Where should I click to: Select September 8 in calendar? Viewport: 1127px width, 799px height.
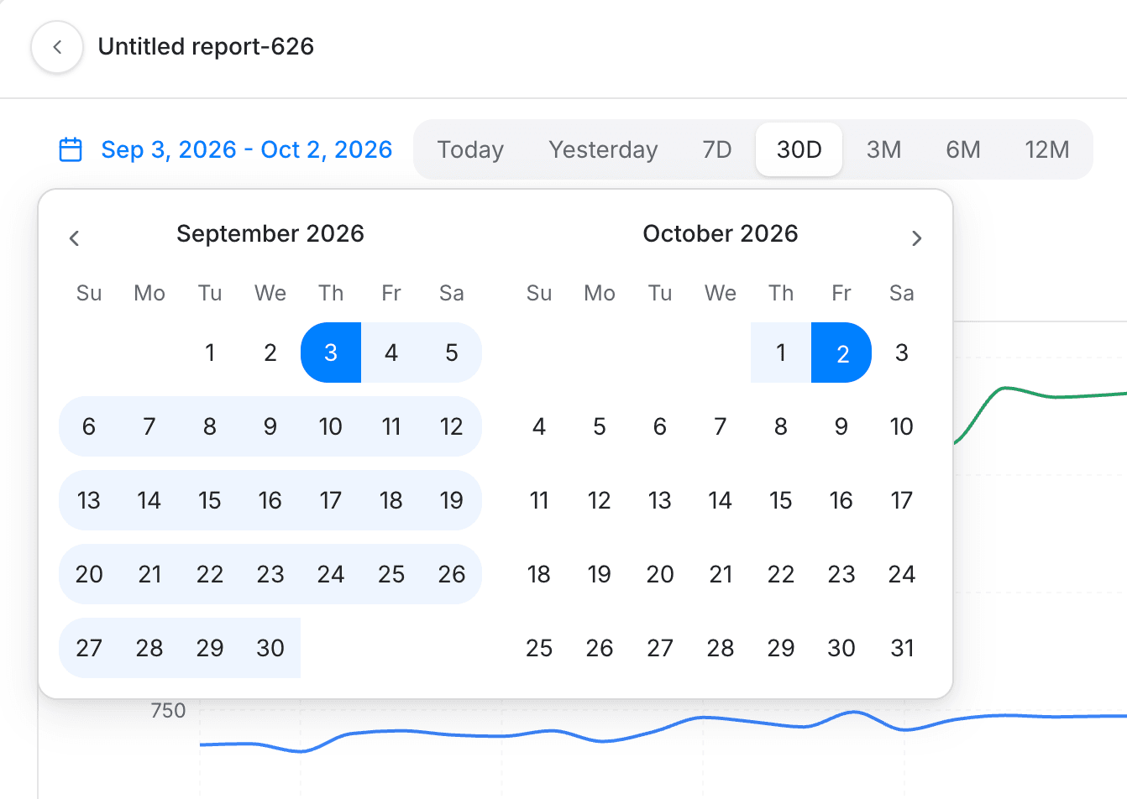tap(210, 426)
